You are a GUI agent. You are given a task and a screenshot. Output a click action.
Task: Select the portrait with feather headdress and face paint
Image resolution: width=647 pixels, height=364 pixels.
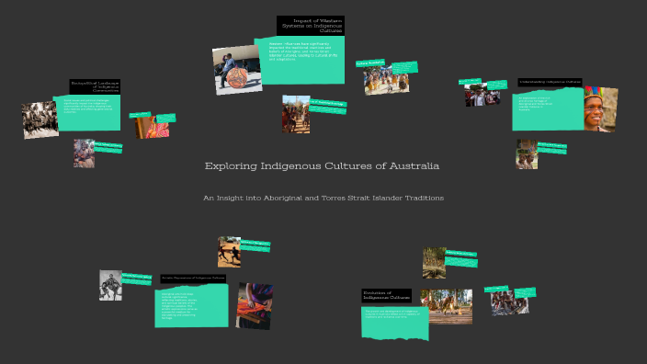[600, 109]
